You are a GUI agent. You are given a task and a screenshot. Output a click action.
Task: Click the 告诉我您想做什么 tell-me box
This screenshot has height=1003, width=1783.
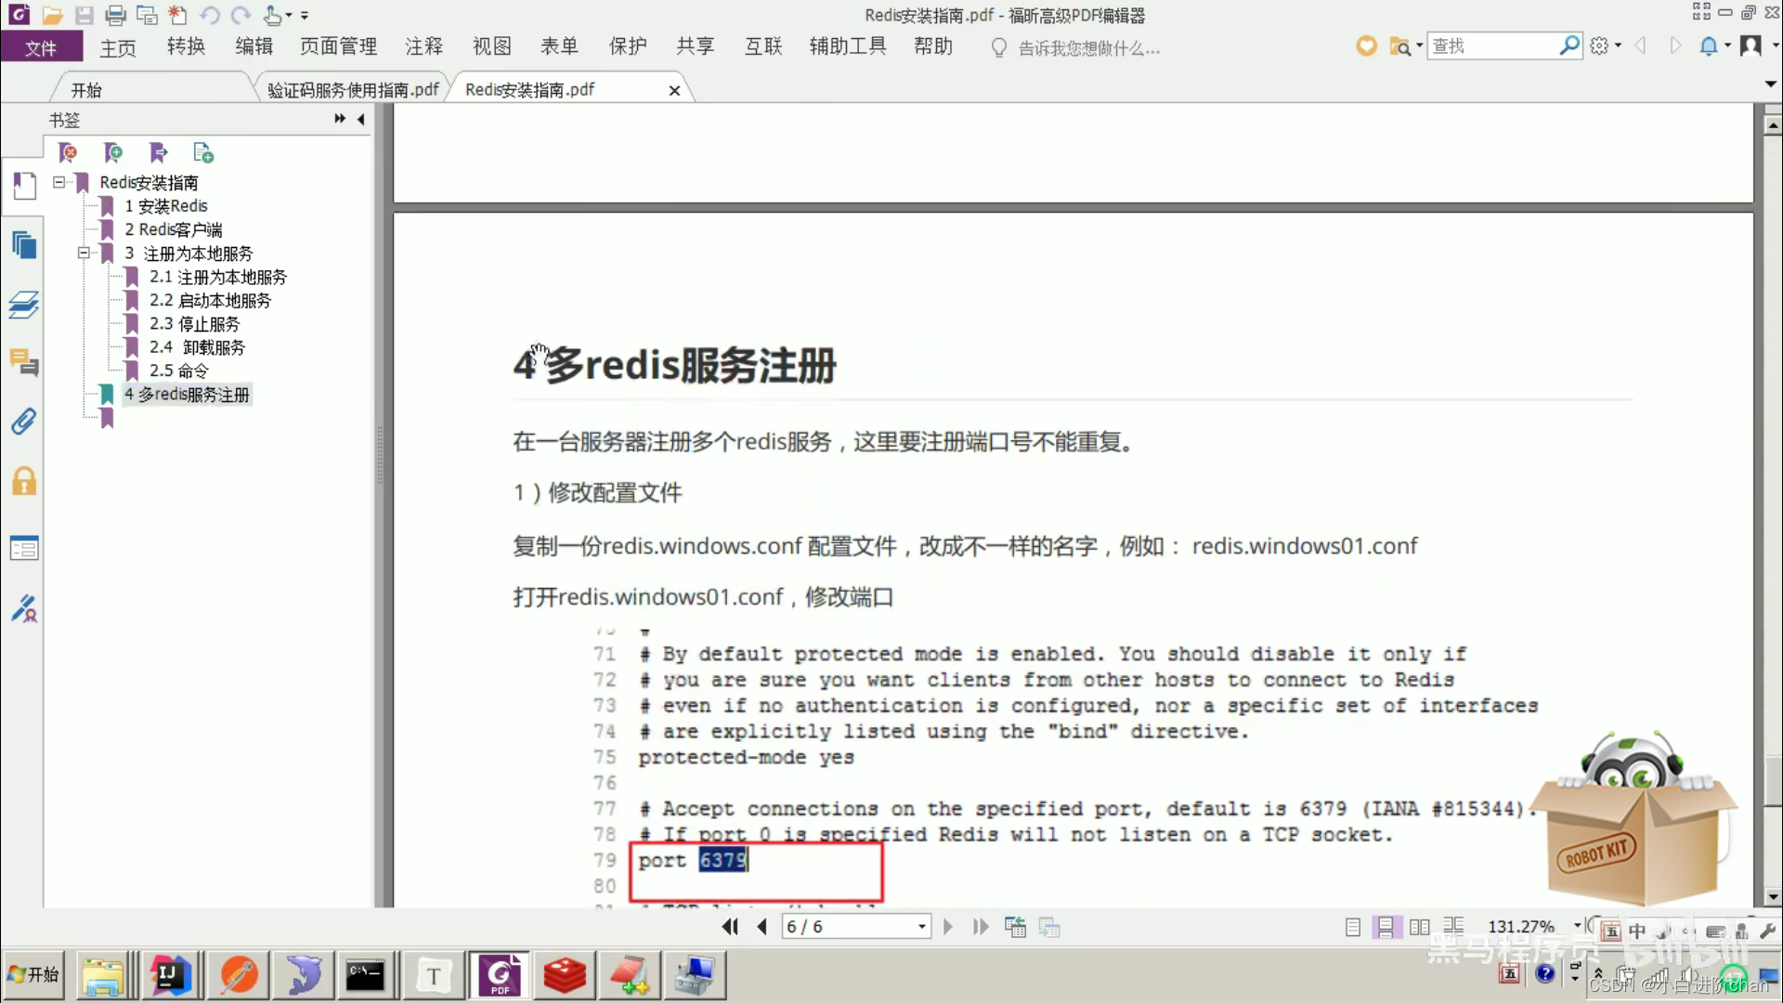1088,48
